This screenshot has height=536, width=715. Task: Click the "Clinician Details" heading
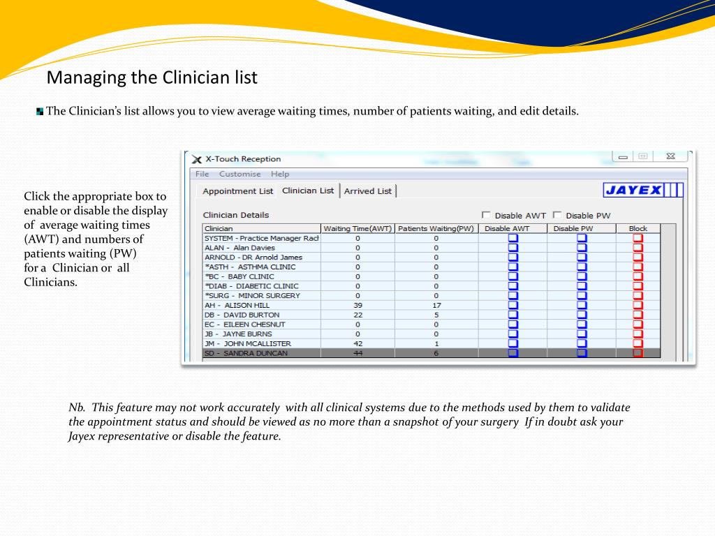pos(236,215)
